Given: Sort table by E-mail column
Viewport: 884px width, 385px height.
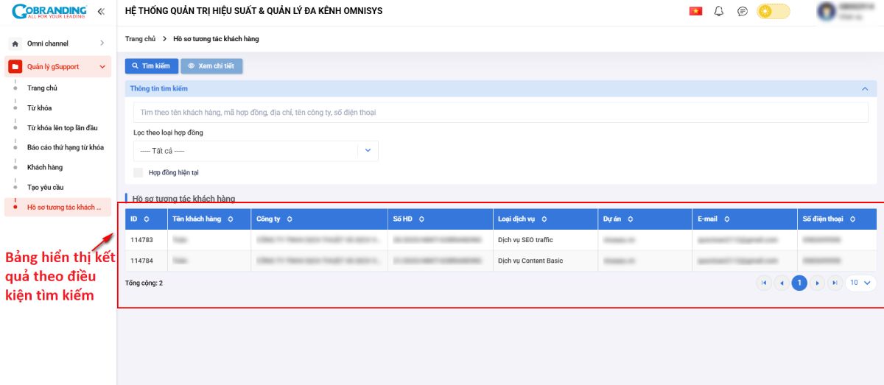Looking at the screenshot, I should click(x=726, y=219).
